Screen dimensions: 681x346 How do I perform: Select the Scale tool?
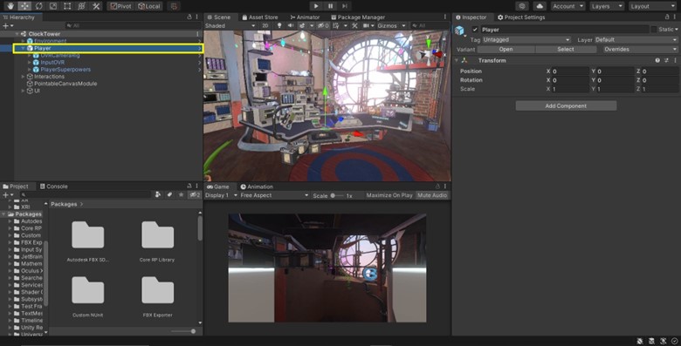pyautogui.click(x=53, y=6)
